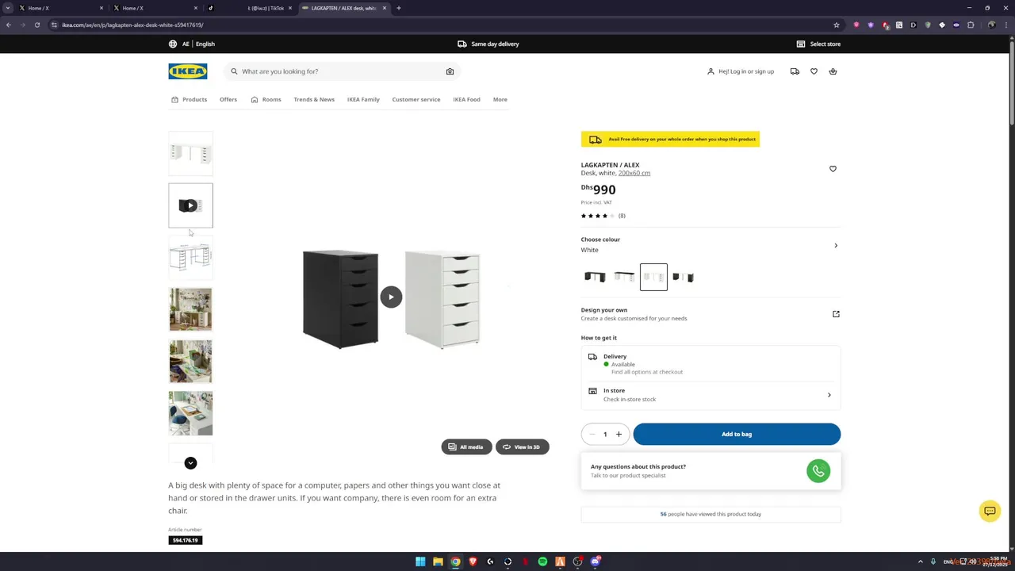Open Design your own external link icon

click(x=836, y=314)
